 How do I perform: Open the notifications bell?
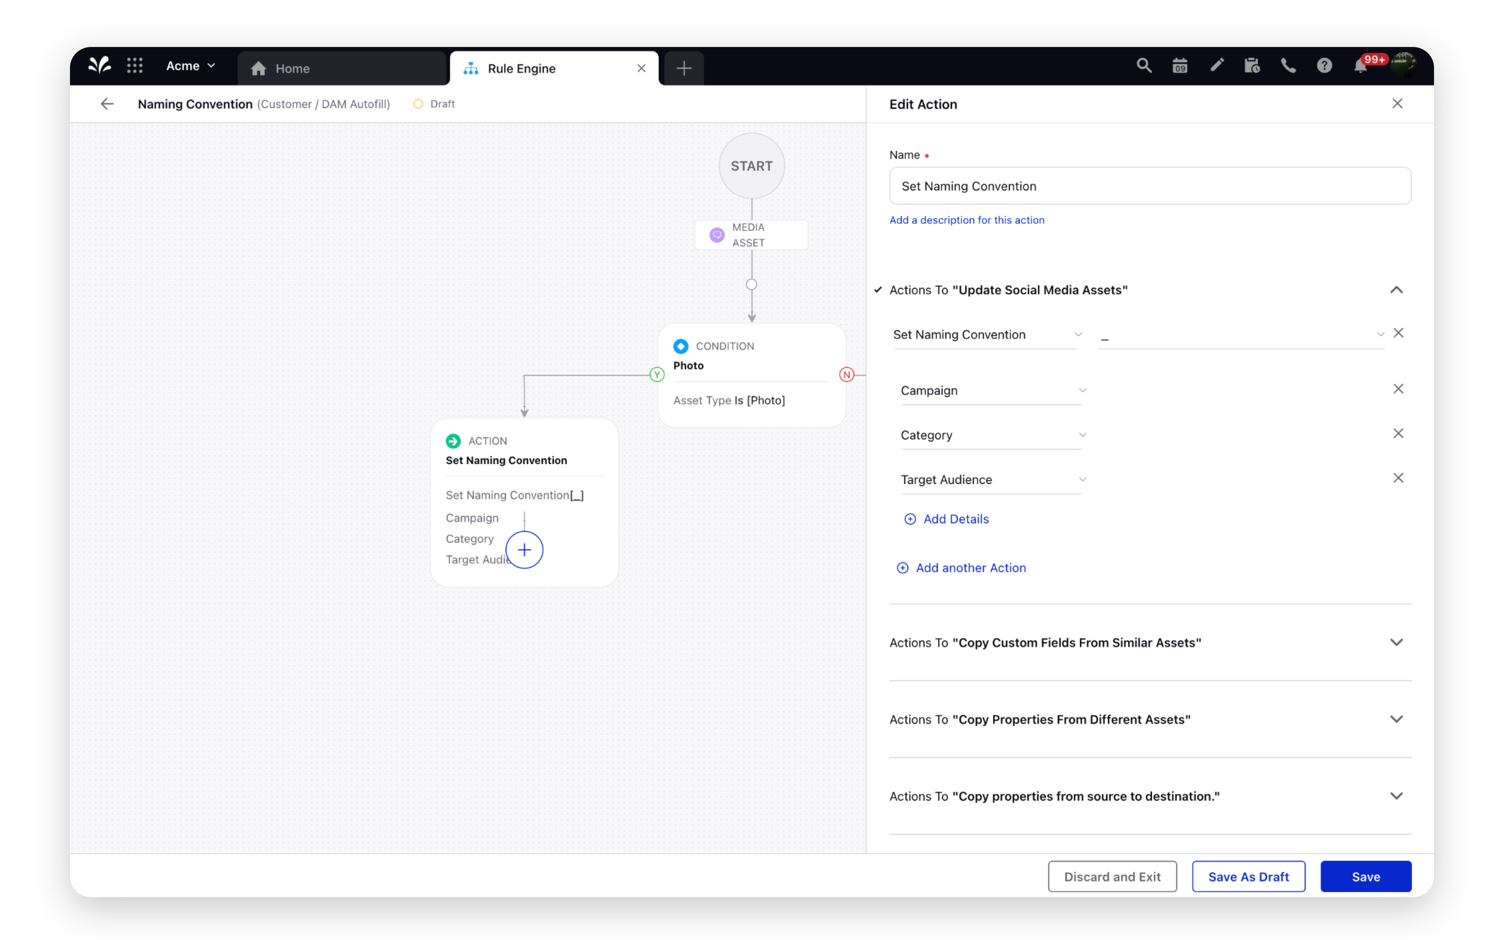[1360, 67]
